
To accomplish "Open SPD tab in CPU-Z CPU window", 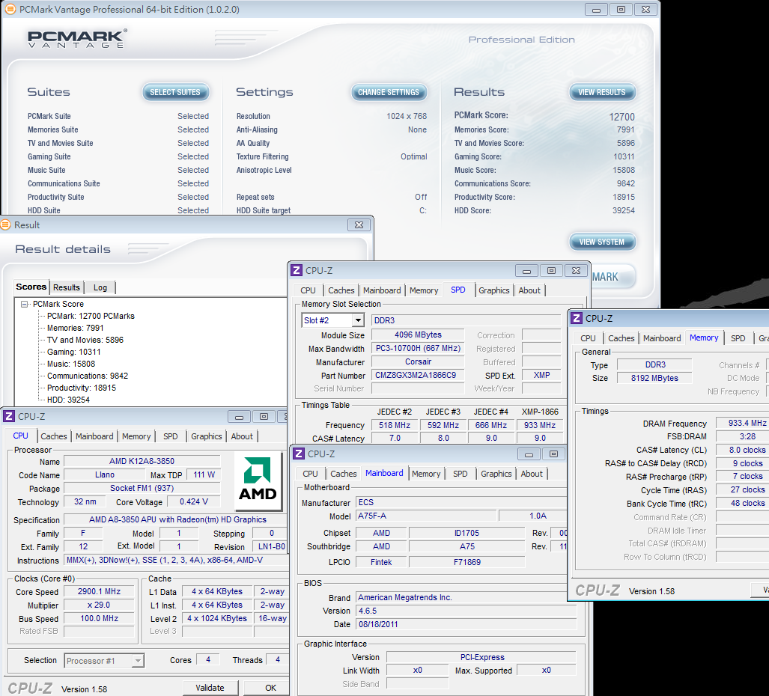I will 171,437.
